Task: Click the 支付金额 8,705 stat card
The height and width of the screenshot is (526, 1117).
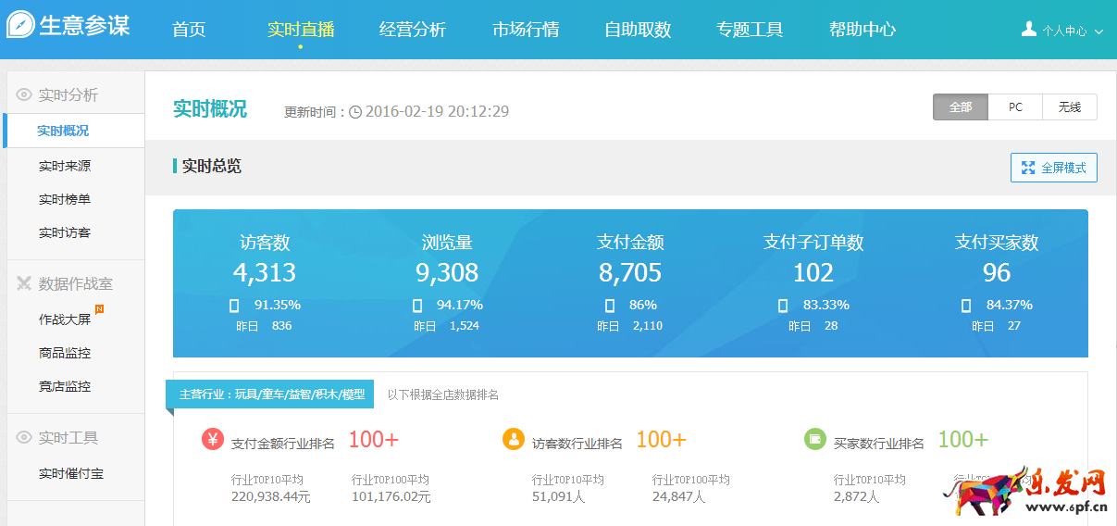Action: pyautogui.click(x=630, y=272)
